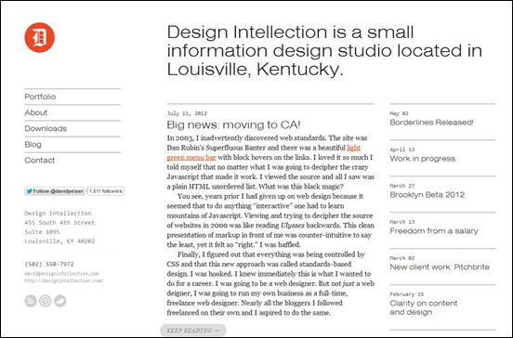Read Freedom from a salary post
This screenshot has height=338, width=513.
pyautogui.click(x=434, y=231)
